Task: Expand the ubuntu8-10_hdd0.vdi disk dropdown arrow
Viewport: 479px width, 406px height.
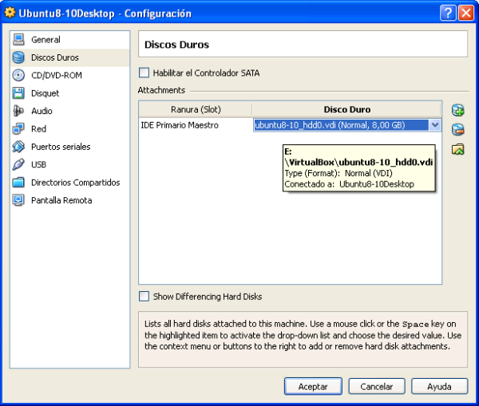Action: pos(434,125)
